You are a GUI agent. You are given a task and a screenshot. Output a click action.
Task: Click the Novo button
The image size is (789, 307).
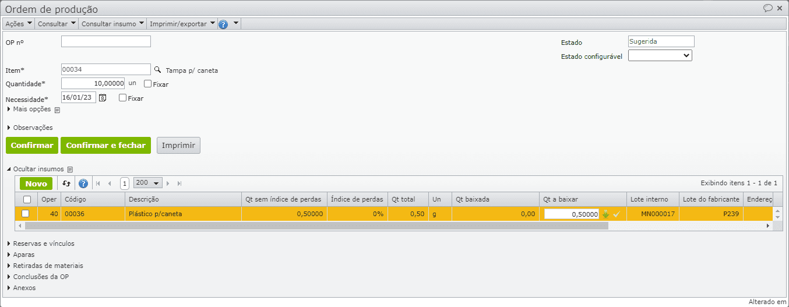click(x=36, y=184)
